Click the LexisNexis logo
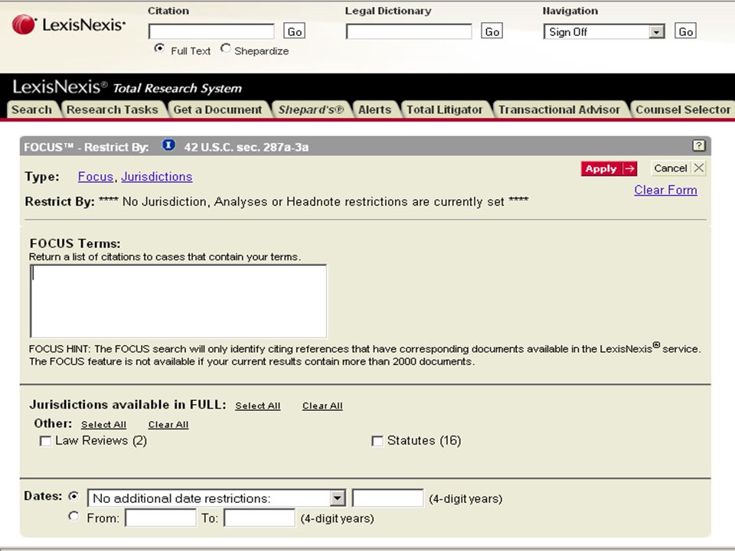The height and width of the screenshot is (551, 735). [68, 24]
